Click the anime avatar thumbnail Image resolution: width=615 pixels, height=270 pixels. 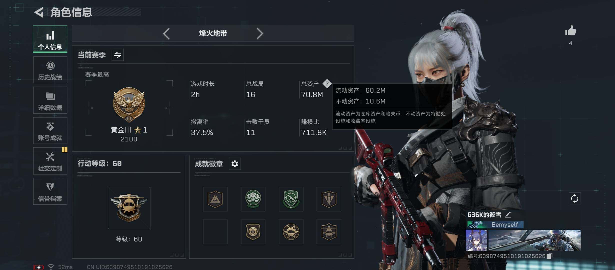476,240
